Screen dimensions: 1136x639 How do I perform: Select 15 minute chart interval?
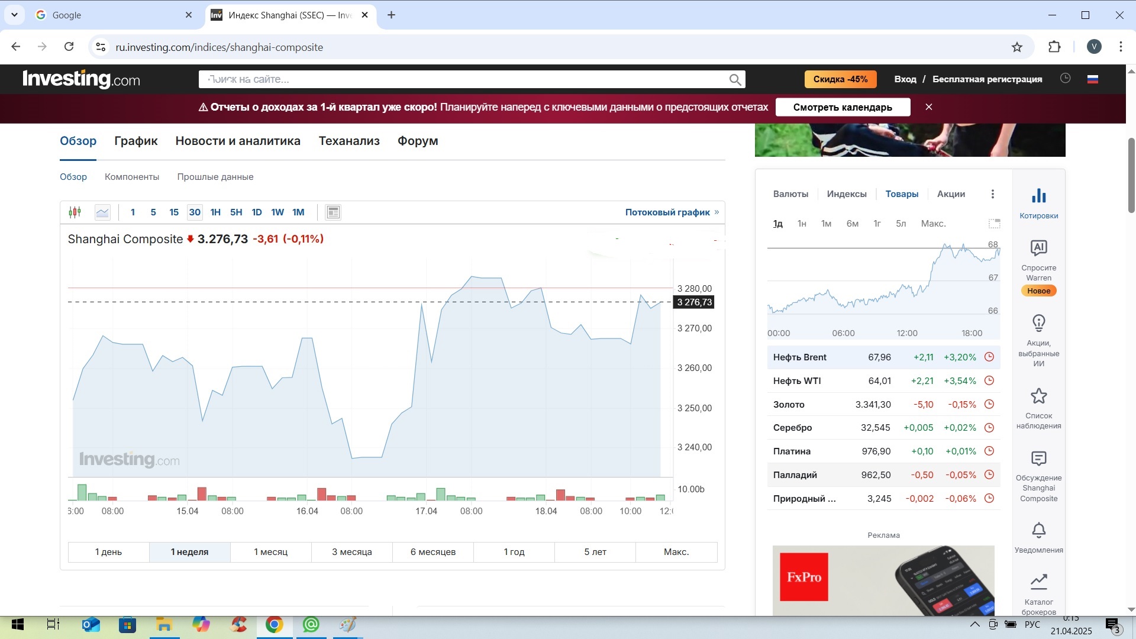174,212
